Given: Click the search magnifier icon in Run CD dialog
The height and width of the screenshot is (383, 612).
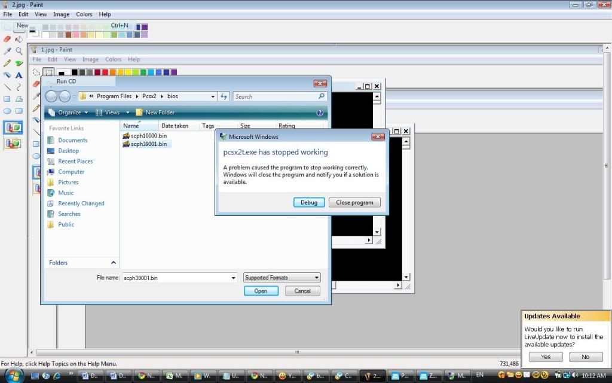Looking at the screenshot, I should click(322, 96).
